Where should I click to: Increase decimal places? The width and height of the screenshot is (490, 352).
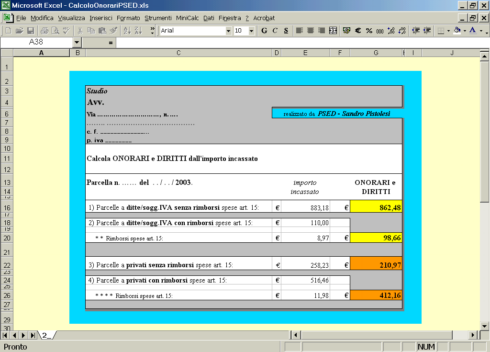[391, 31]
